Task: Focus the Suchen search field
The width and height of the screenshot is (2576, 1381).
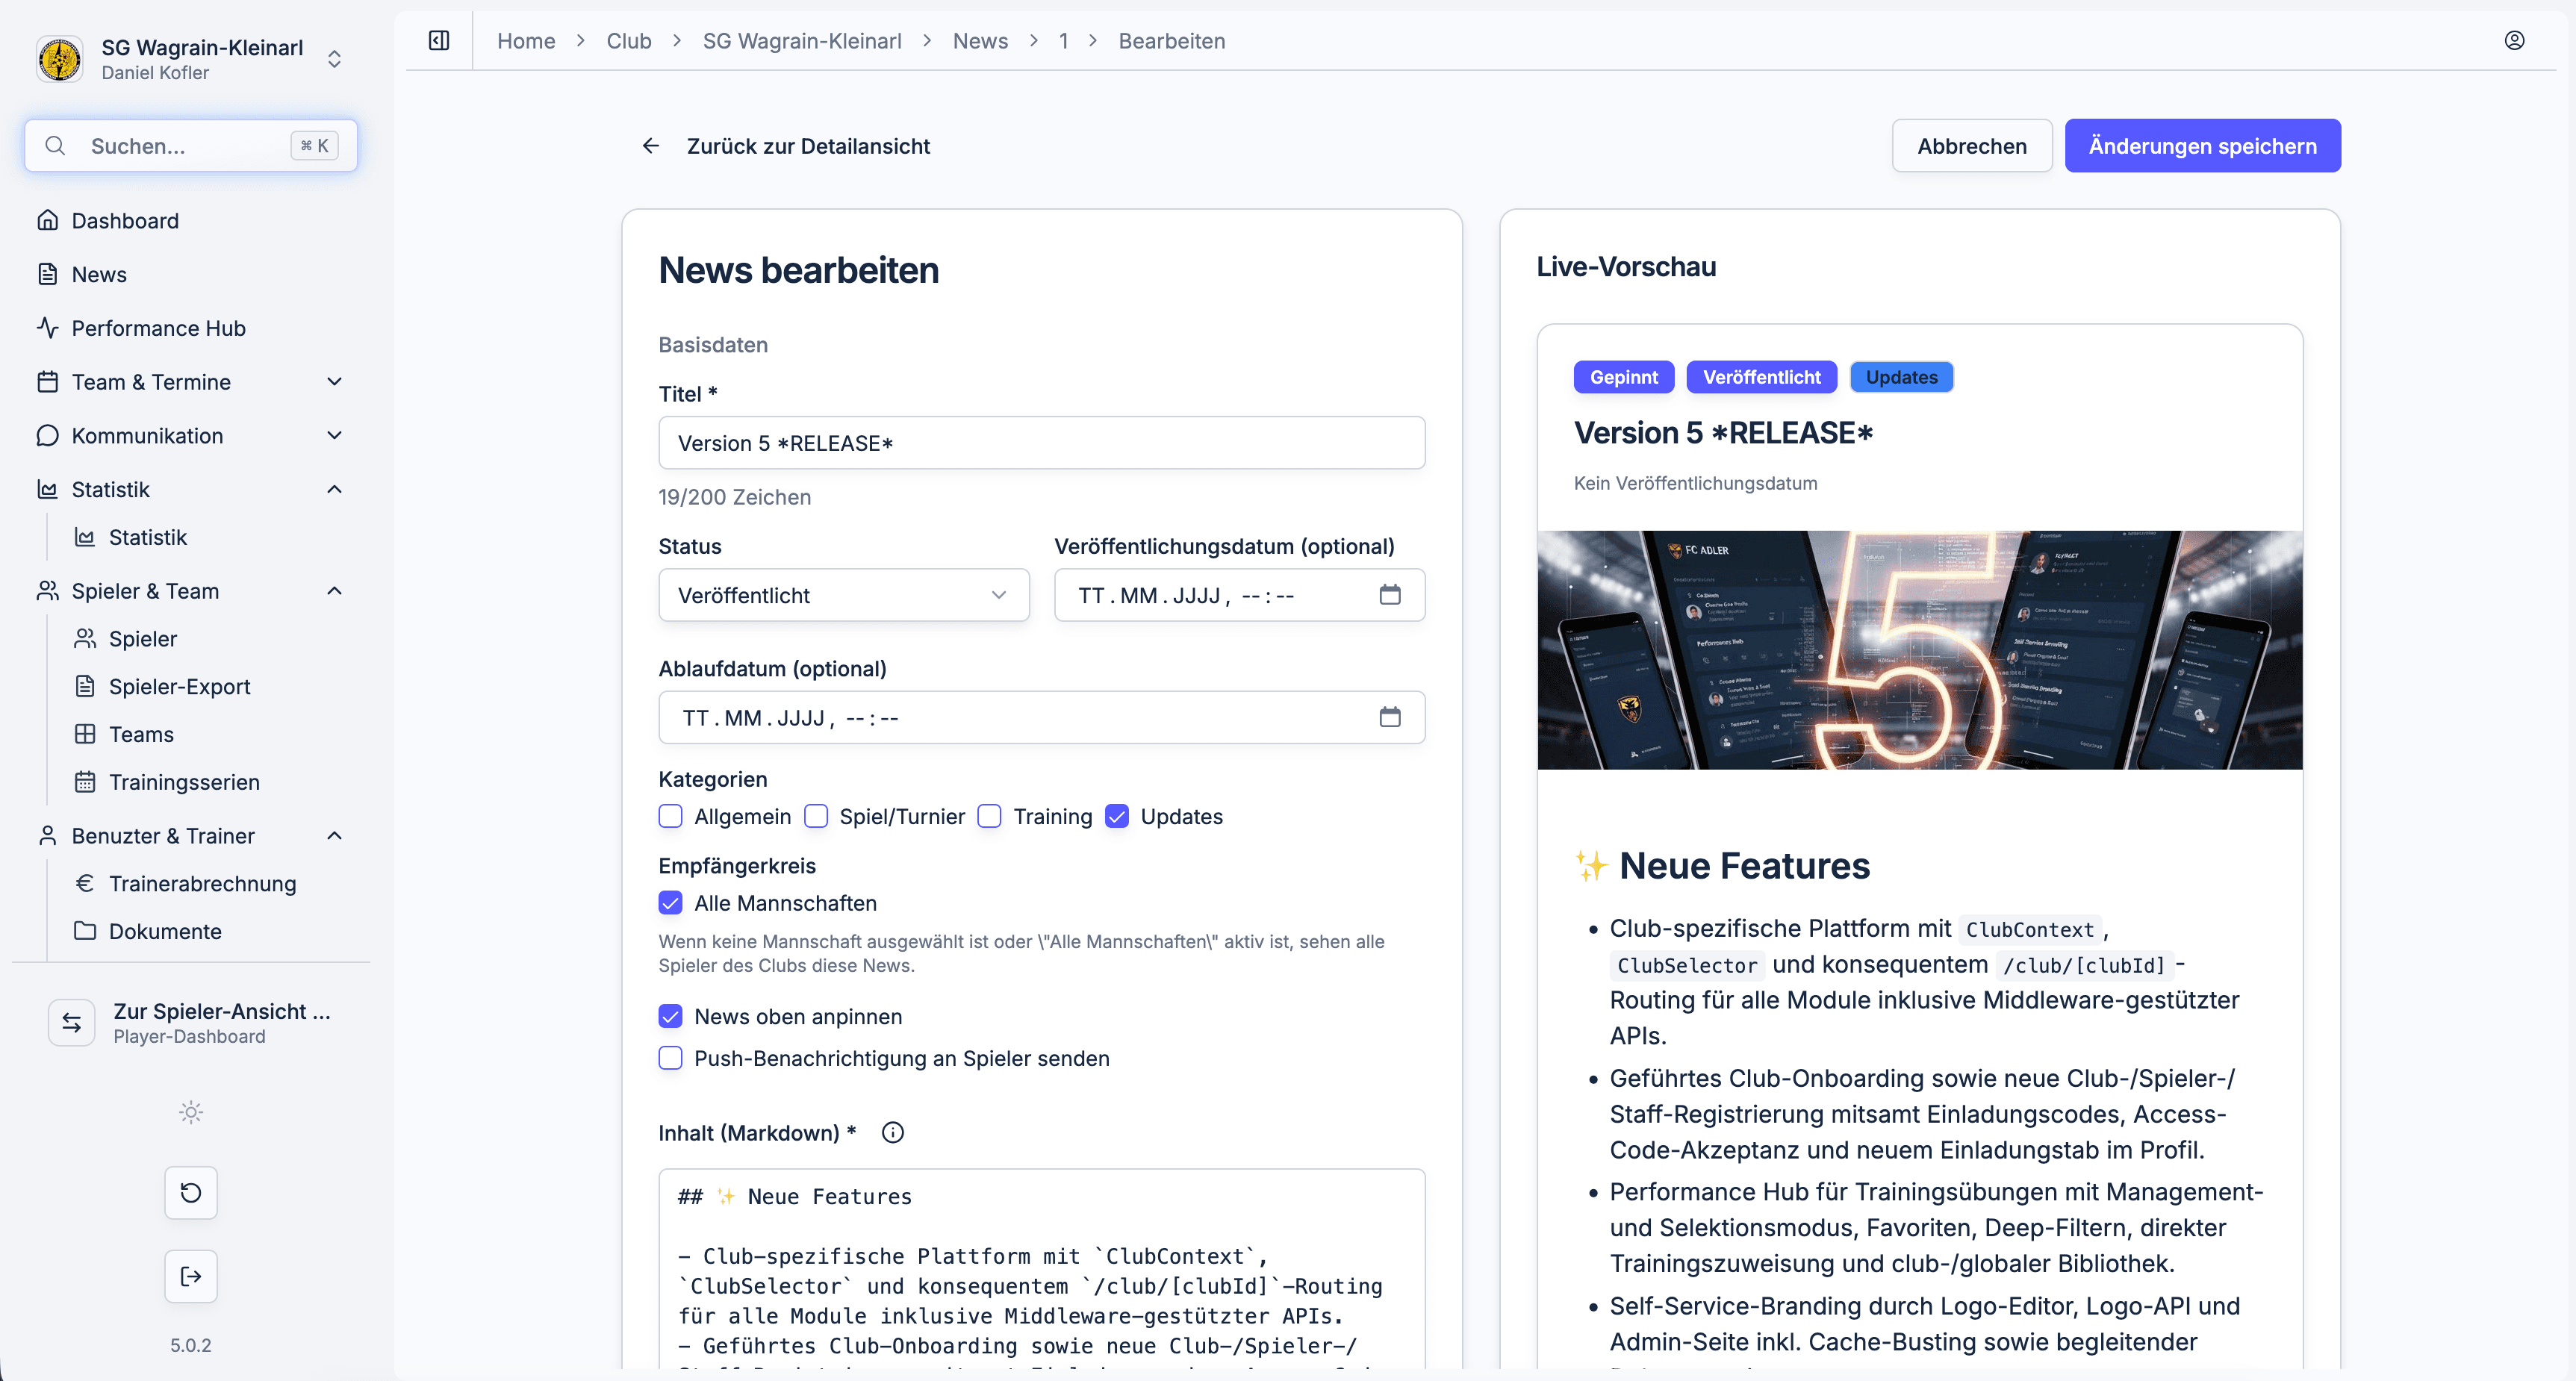Action: 191,146
